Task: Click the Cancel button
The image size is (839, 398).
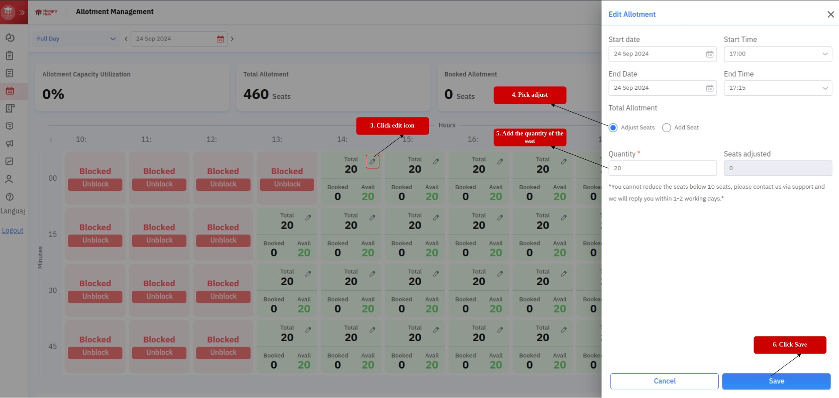Action: click(x=664, y=381)
